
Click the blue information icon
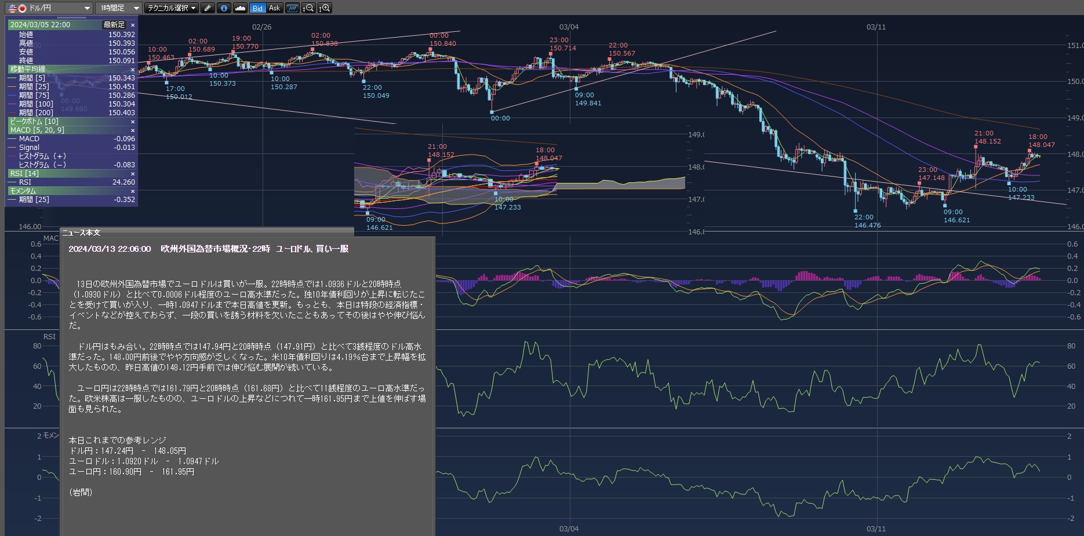pos(224,8)
